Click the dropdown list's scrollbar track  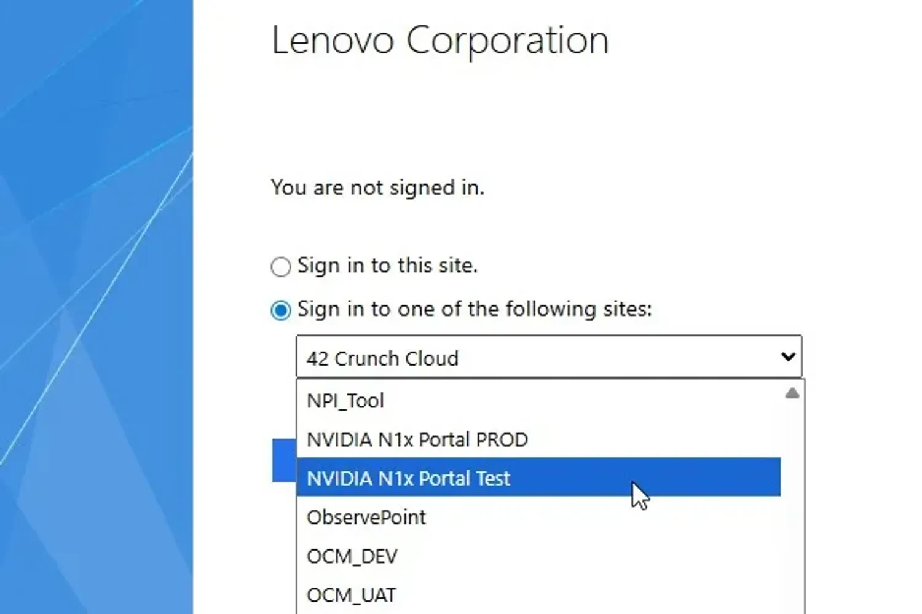pyautogui.click(x=792, y=504)
